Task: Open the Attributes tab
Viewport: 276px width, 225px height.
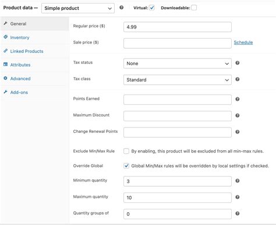Action: click(x=34, y=65)
